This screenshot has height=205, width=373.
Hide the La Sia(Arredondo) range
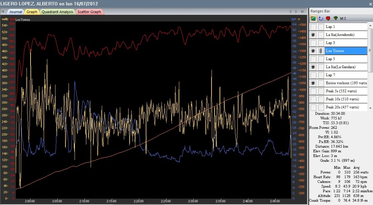pos(313,35)
